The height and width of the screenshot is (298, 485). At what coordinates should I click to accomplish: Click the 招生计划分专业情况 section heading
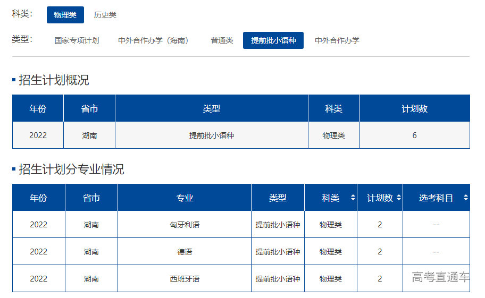click(x=71, y=169)
